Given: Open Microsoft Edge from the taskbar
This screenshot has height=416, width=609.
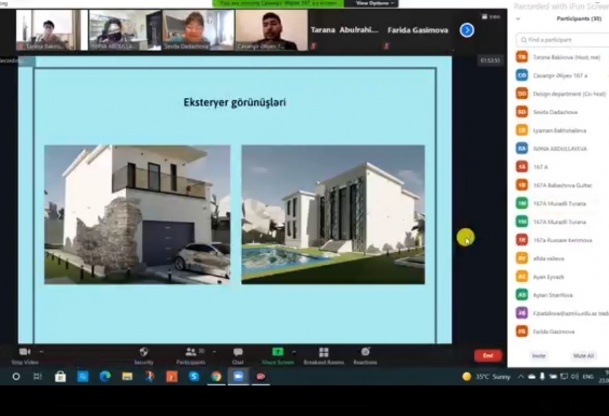Looking at the screenshot, I should coord(105,376).
